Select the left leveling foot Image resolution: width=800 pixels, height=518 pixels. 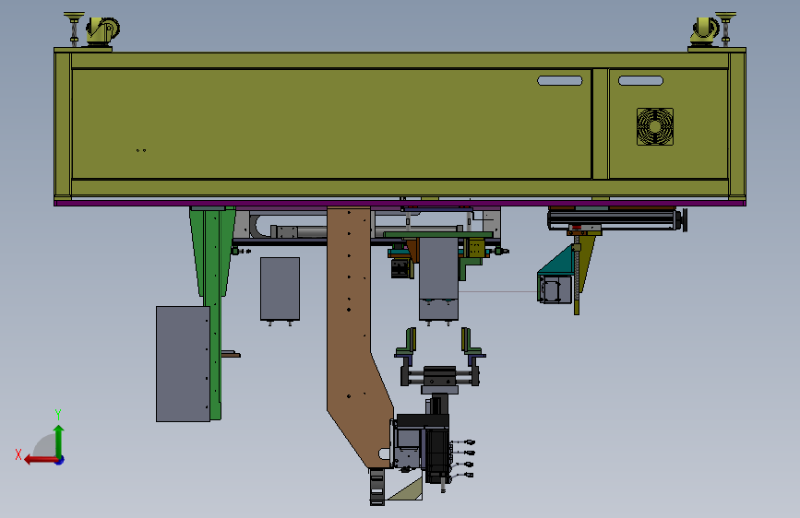tap(74, 29)
